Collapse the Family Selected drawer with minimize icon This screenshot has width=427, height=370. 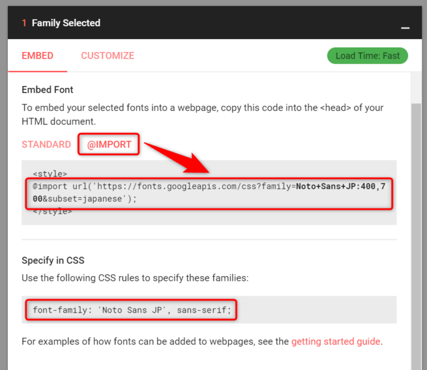tap(404, 28)
